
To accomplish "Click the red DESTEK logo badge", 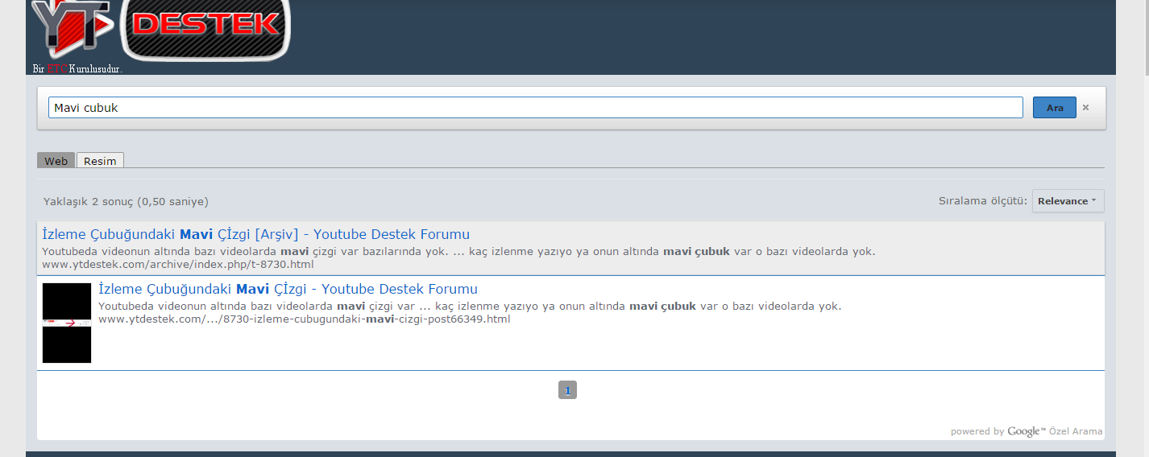I will coord(205,27).
